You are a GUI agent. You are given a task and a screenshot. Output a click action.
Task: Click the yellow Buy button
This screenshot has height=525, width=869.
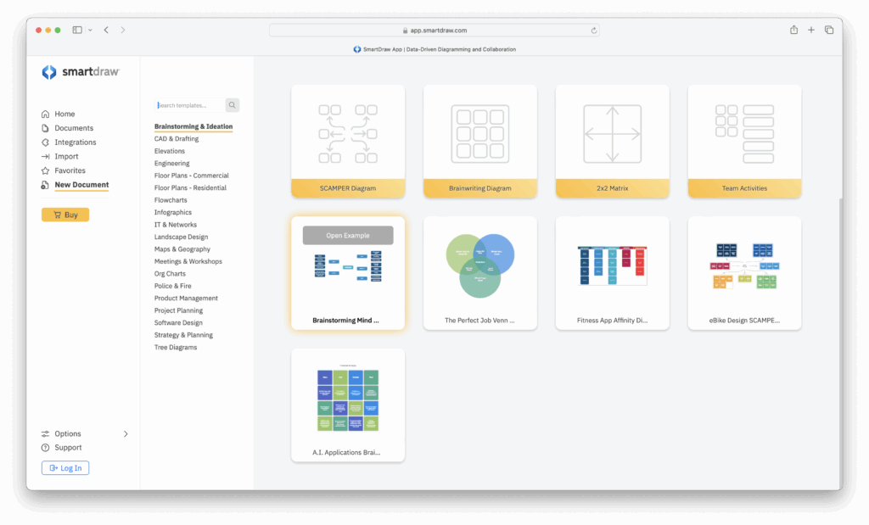point(65,215)
